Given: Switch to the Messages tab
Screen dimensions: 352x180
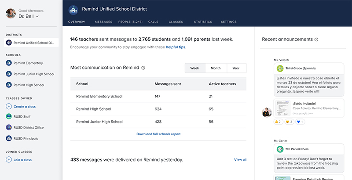Looking at the screenshot, I should (x=103, y=22).
